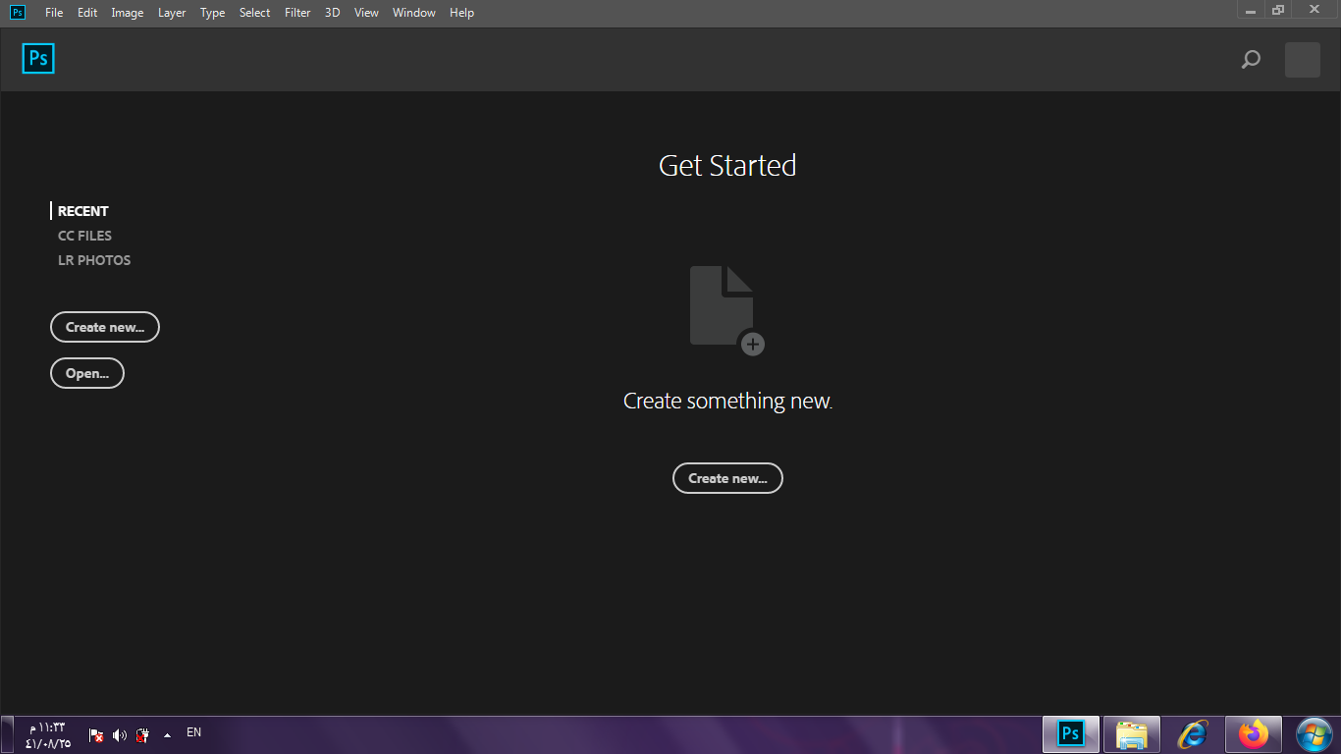This screenshot has width=1341, height=754.
Task: Open the Window menu
Action: click(x=413, y=13)
